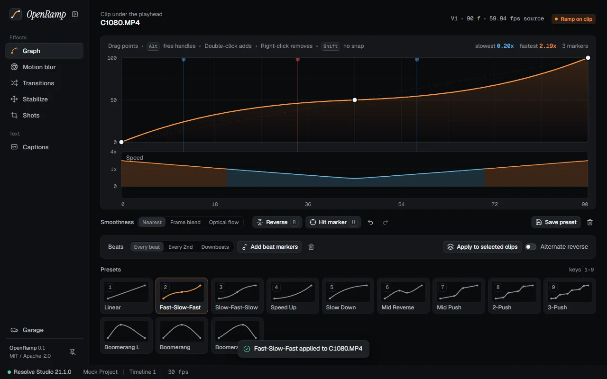Click the curve end point at 100
The height and width of the screenshot is (379, 607).
point(588,58)
